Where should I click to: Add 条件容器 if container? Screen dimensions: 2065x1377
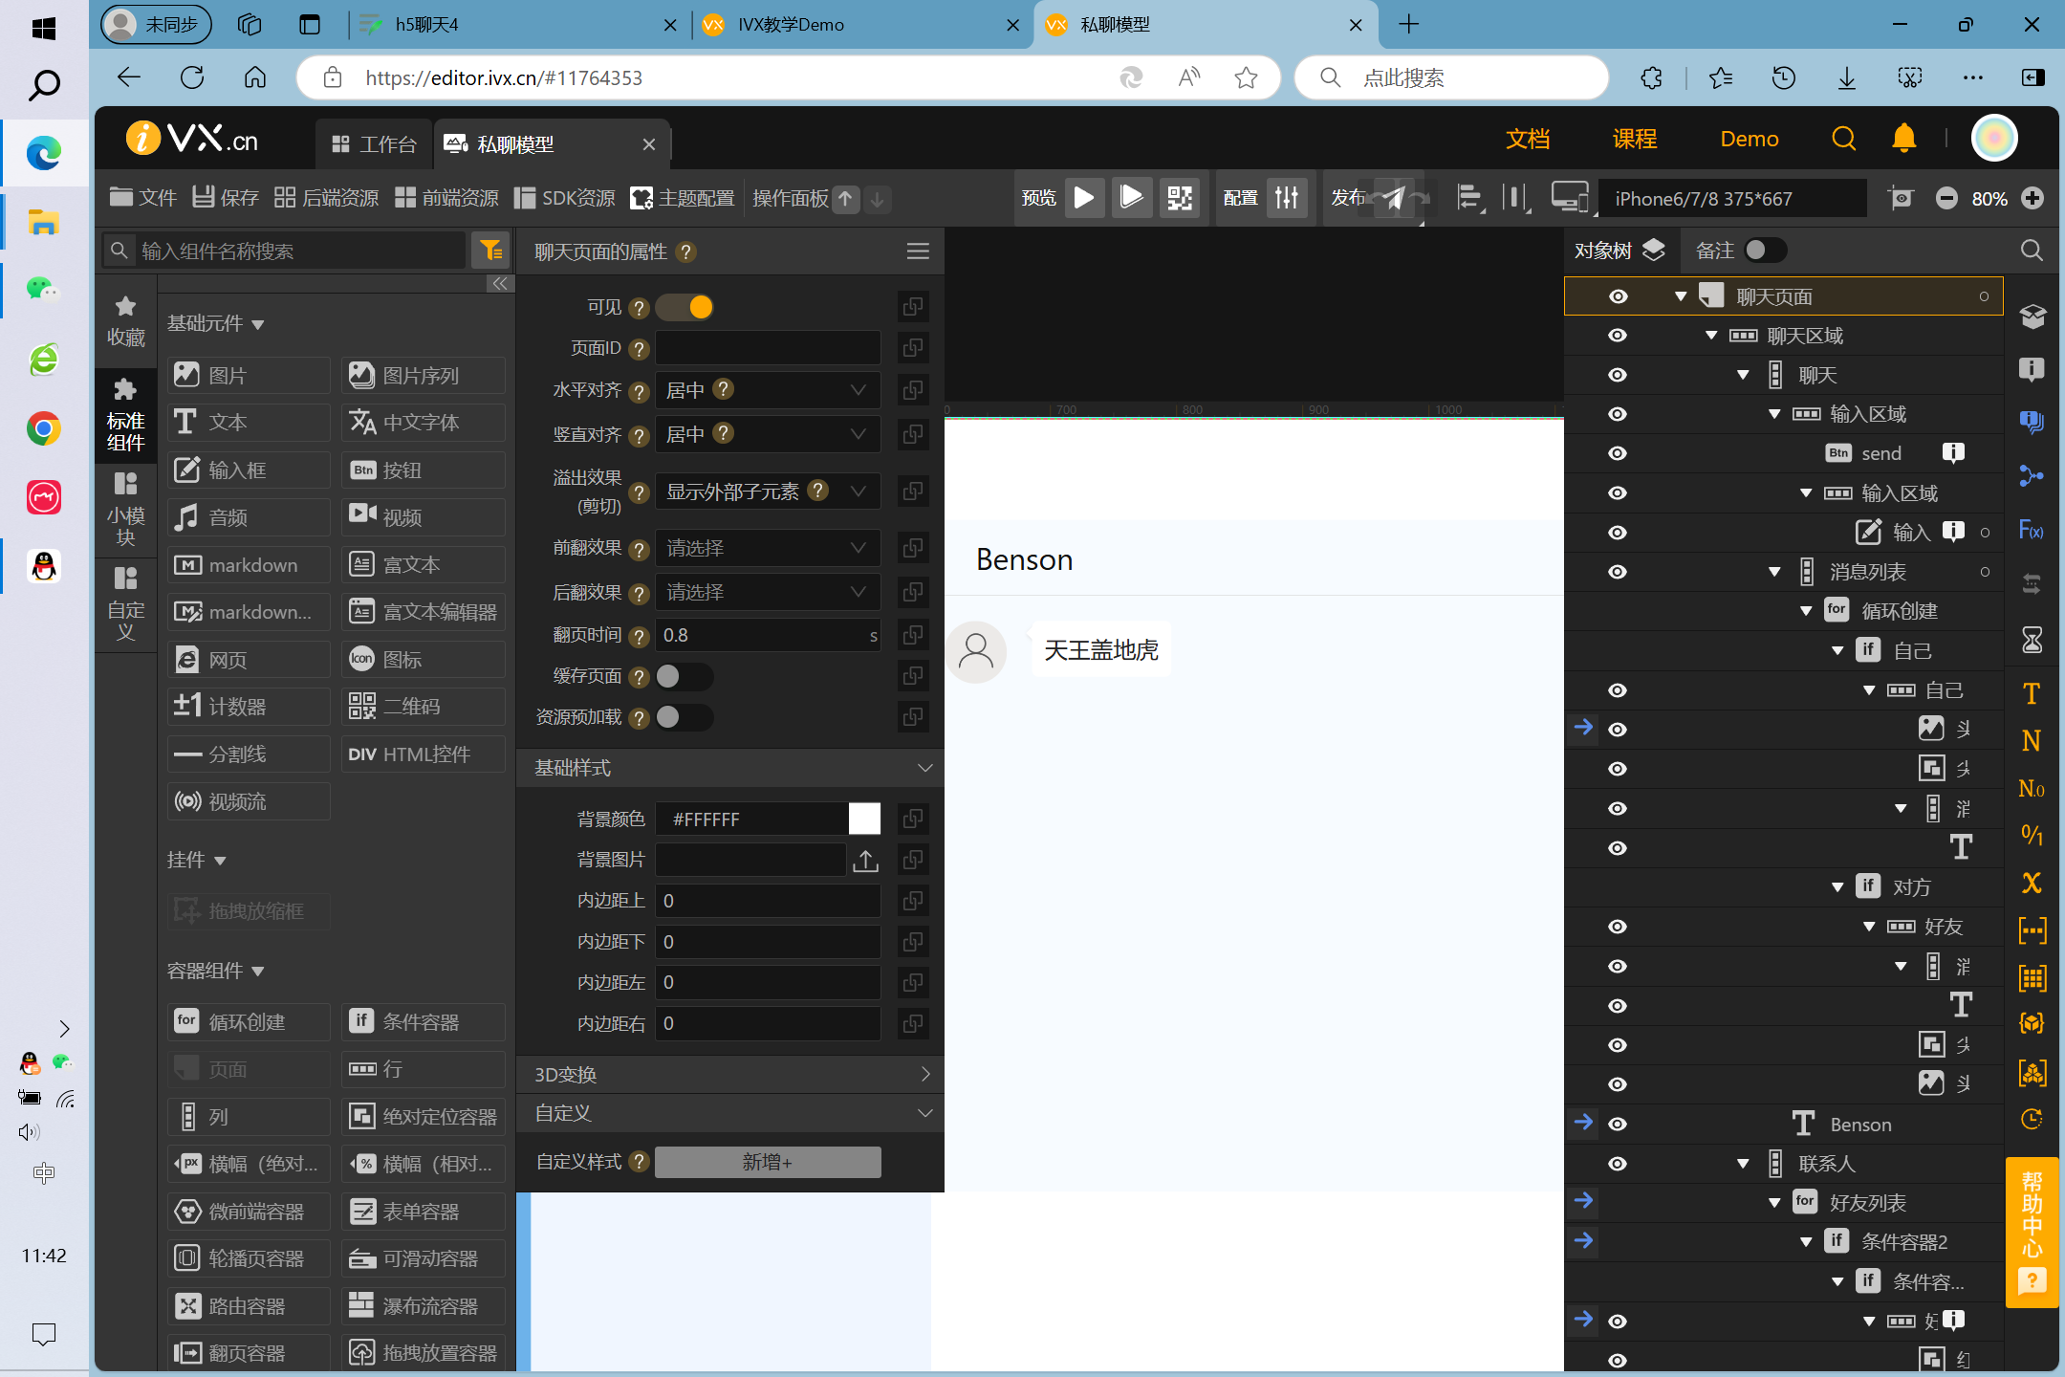(424, 1021)
